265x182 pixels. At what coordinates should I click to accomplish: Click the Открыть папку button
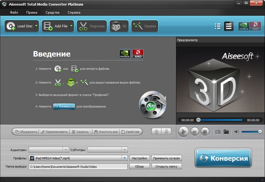167,167
